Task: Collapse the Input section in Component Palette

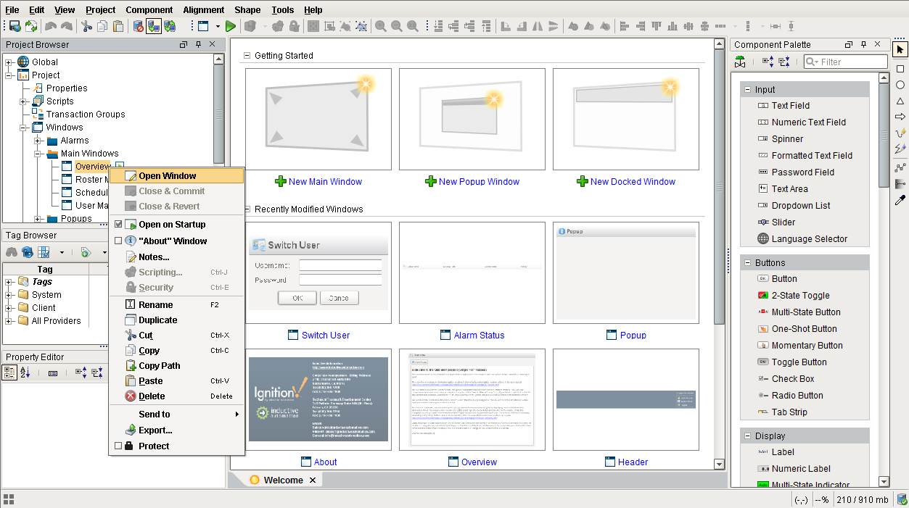Action: 746,89
